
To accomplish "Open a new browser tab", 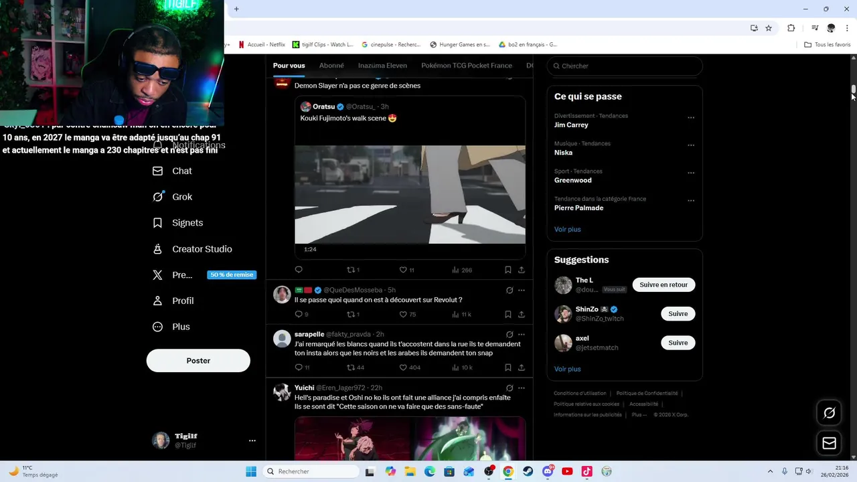I will point(236,9).
